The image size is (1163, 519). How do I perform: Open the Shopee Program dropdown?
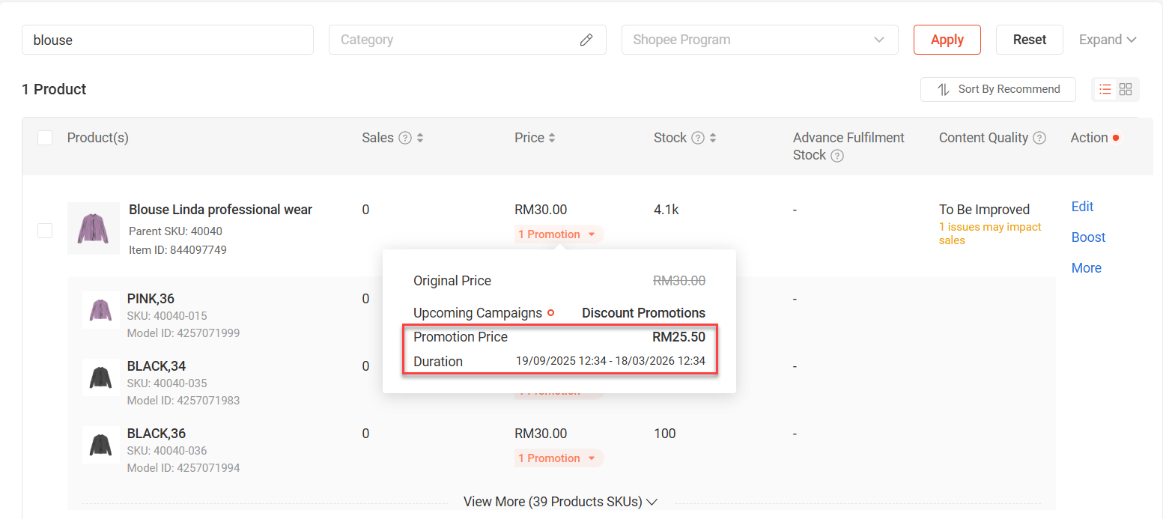759,40
